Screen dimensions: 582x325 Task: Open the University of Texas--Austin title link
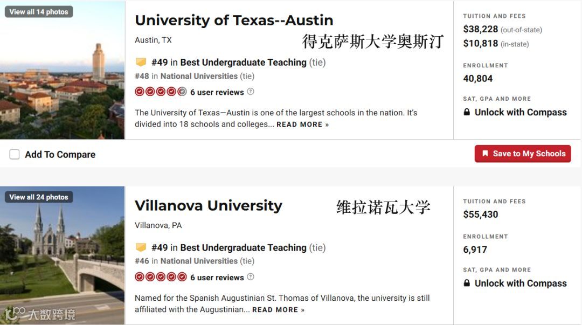tap(234, 20)
